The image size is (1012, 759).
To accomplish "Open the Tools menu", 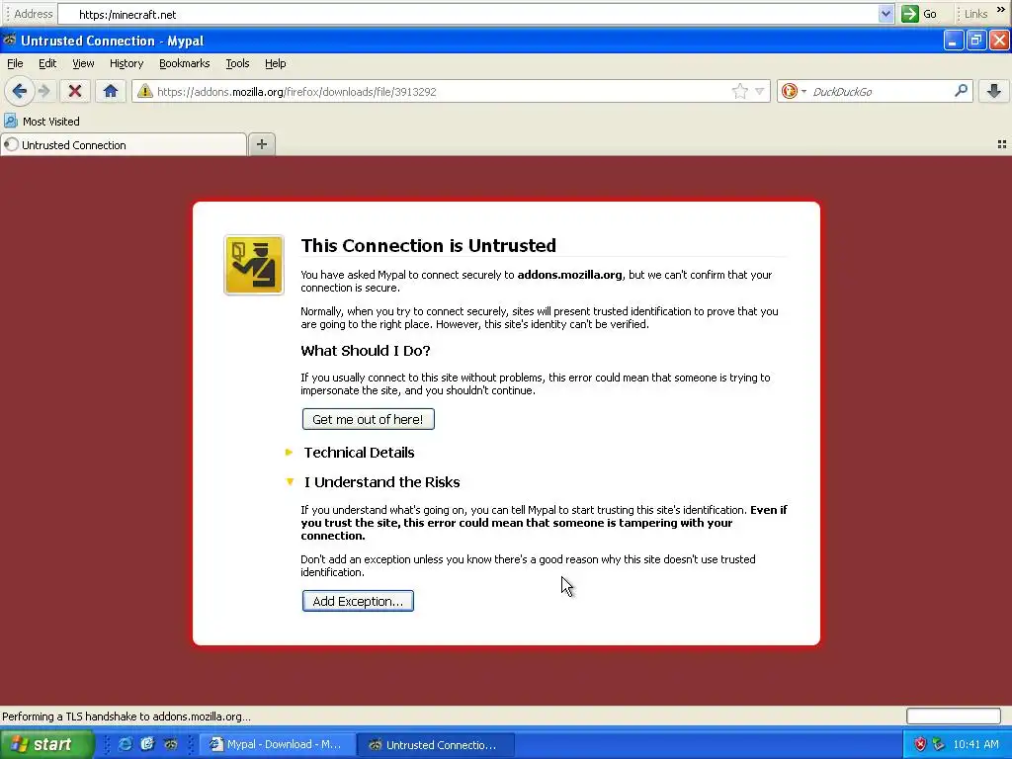I will pyautogui.click(x=237, y=63).
